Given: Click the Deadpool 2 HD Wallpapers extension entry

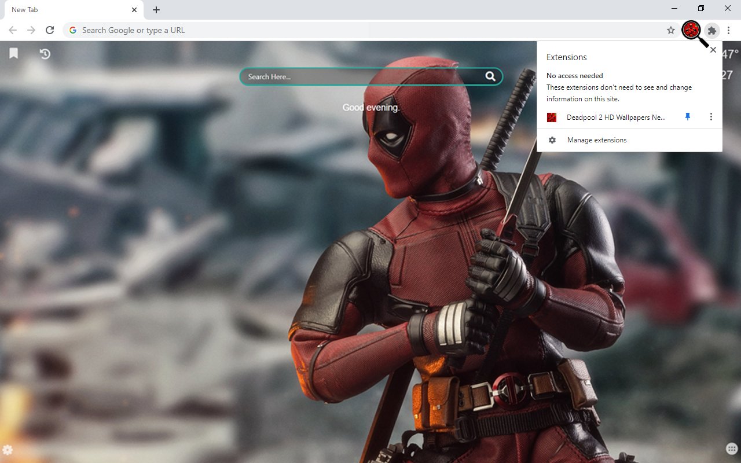Looking at the screenshot, I should 616,117.
